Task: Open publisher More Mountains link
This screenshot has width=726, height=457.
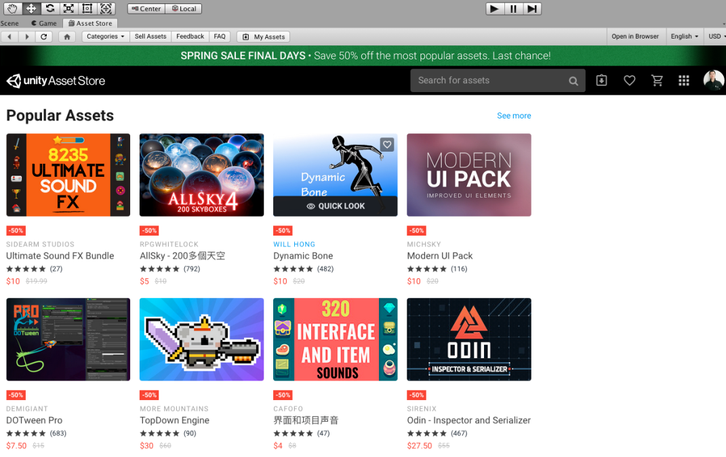Action: click(x=174, y=409)
